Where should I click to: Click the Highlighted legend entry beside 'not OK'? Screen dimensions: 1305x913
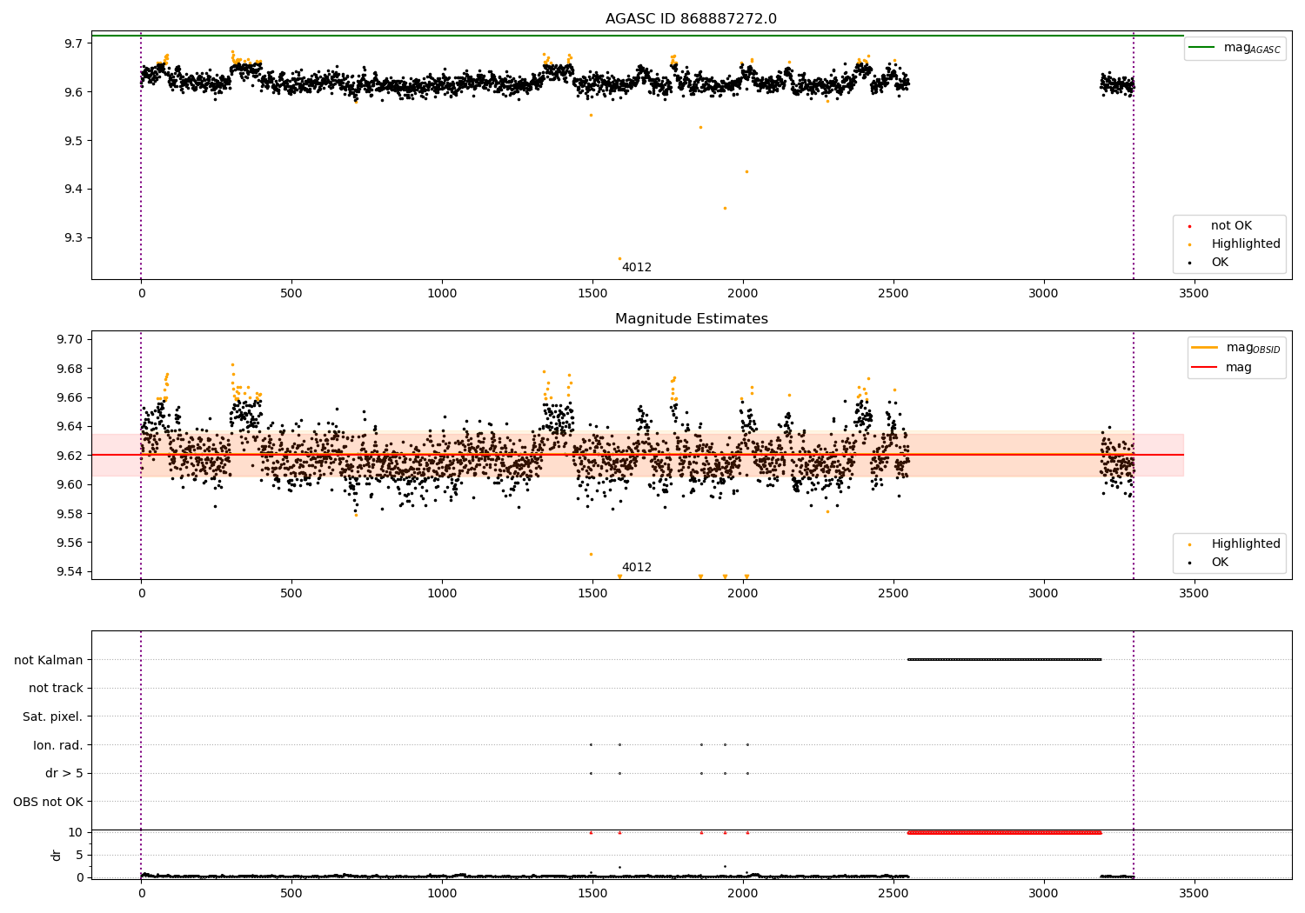1246,244
